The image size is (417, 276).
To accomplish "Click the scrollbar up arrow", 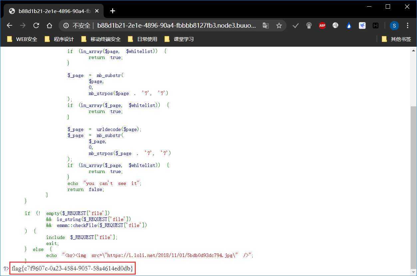I will tap(414, 51).
